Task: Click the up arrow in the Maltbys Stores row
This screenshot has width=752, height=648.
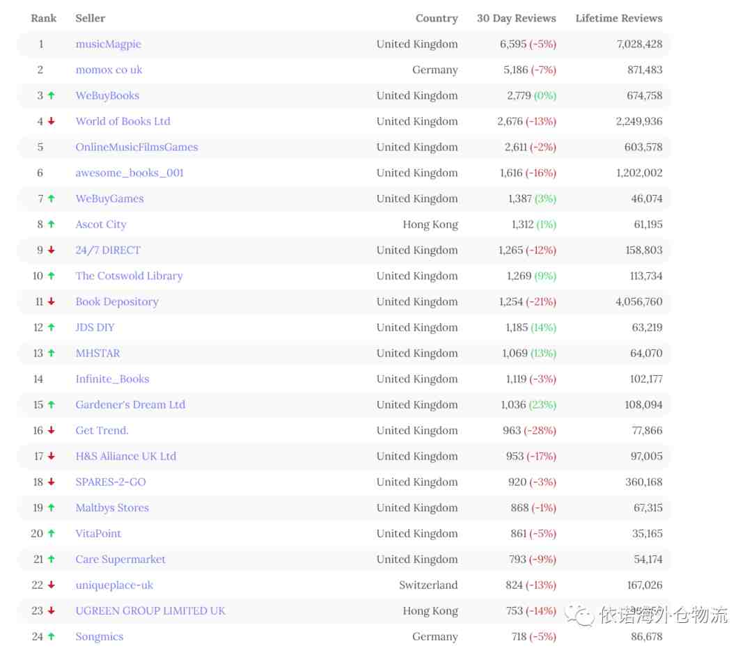Action: [52, 507]
